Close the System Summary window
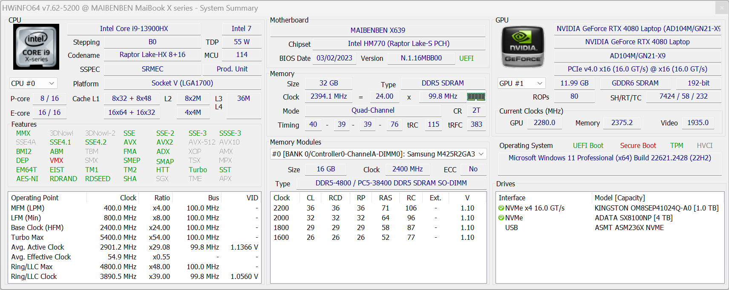 point(721,8)
